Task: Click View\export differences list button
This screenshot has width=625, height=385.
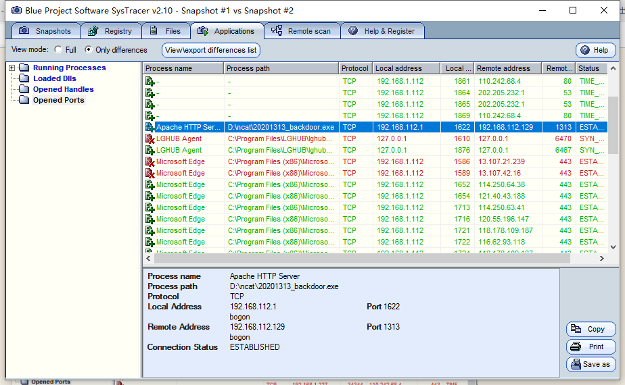Action: click(211, 50)
